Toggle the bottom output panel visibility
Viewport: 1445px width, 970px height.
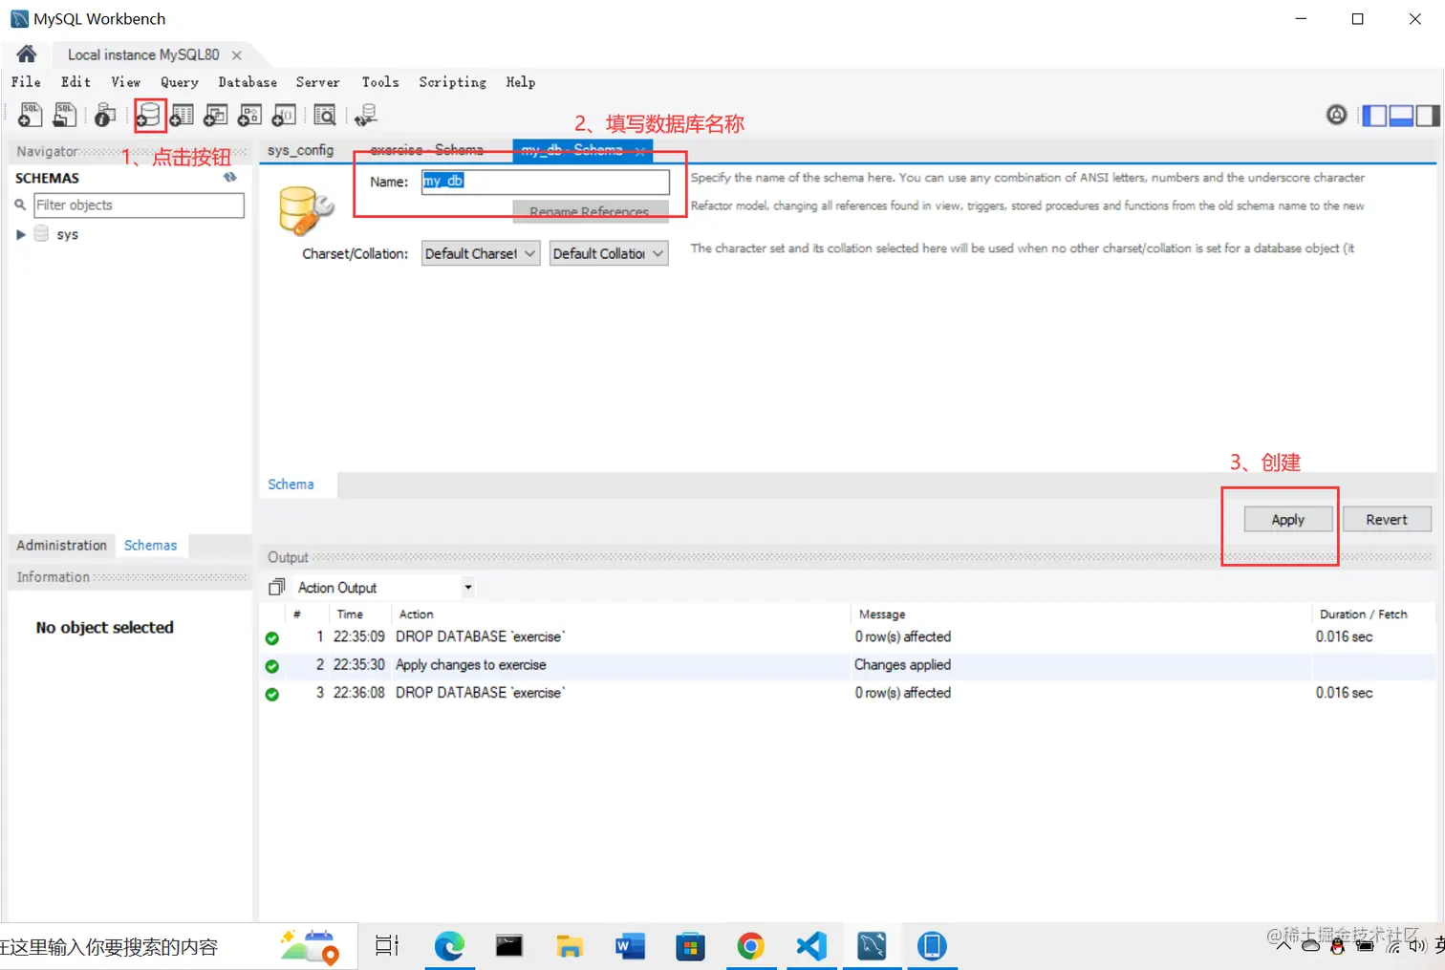click(x=1401, y=116)
